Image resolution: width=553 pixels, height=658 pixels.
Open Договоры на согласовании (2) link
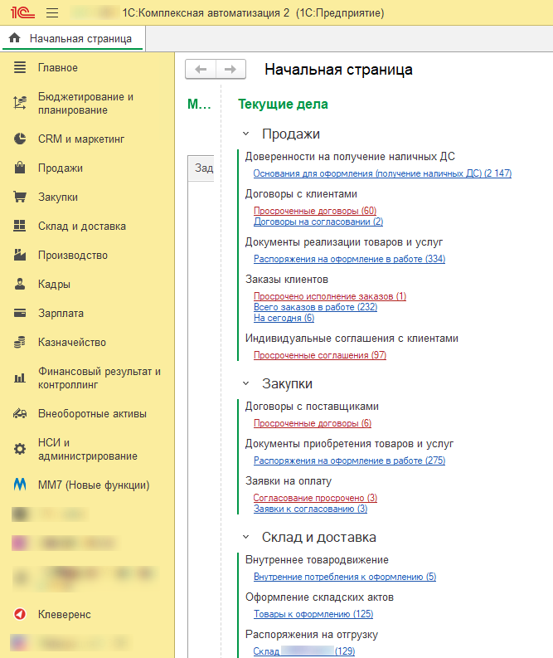point(318,222)
